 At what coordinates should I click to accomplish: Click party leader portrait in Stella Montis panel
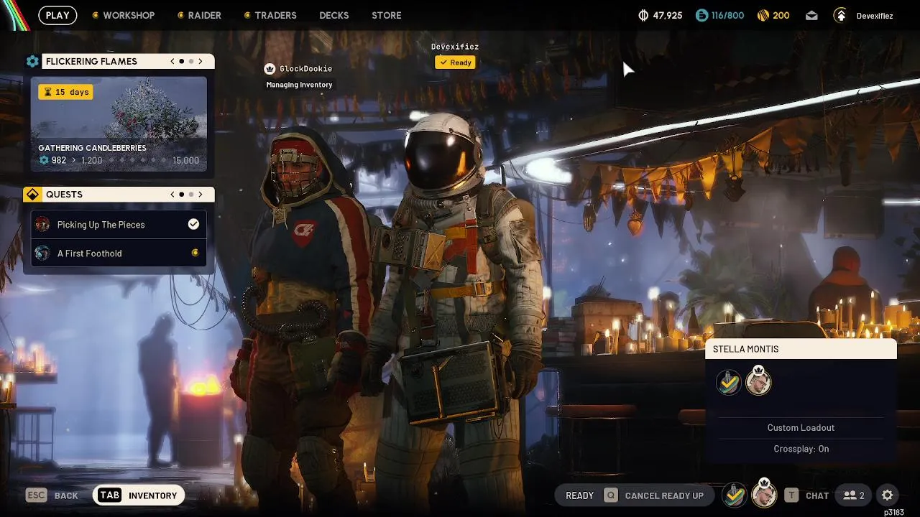tap(758, 381)
